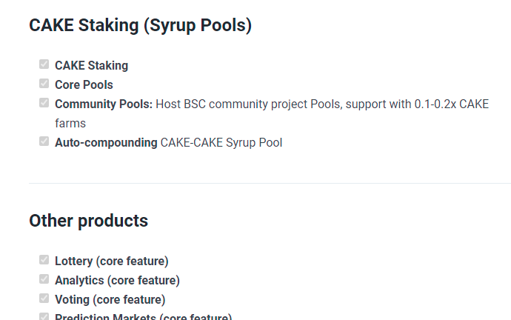Toggle the Auto-compounding checkbox
Image resolution: width=511 pixels, height=320 pixels.
tap(44, 141)
